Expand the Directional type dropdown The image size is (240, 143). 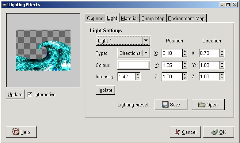[x=133, y=53]
